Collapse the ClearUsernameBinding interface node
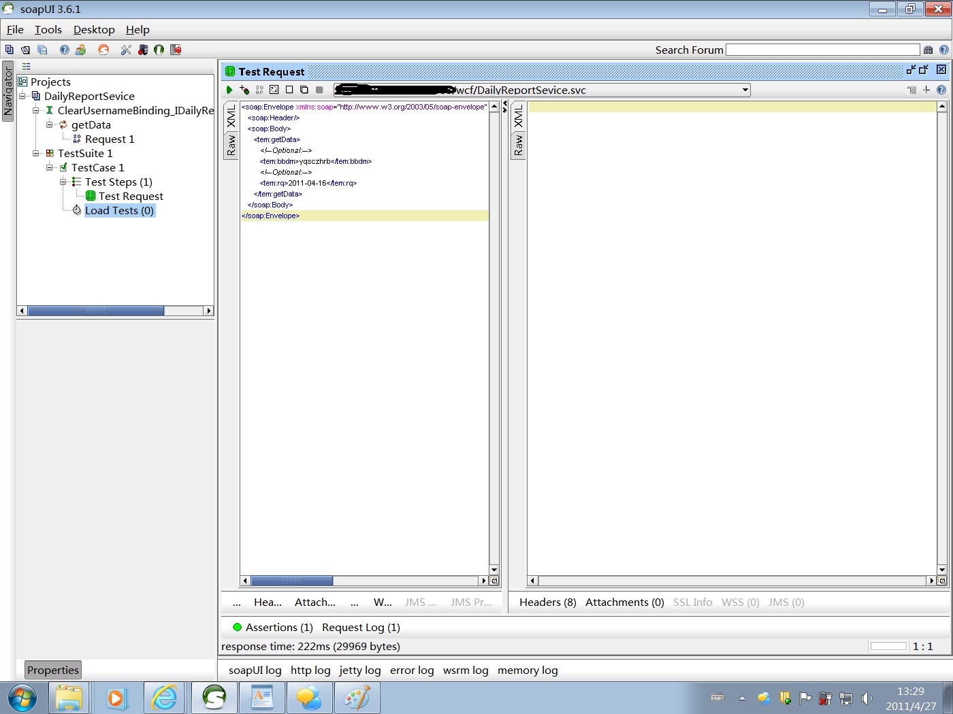This screenshot has width=953, height=714. coord(36,110)
